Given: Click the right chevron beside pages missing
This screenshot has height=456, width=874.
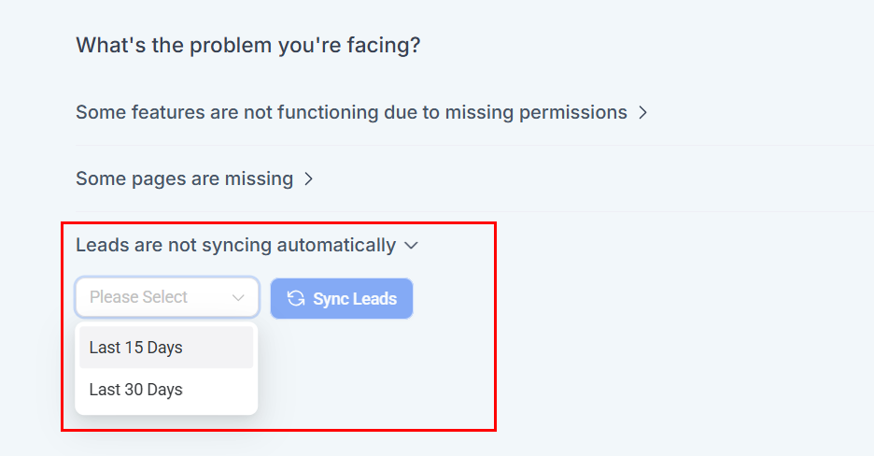Looking at the screenshot, I should click(308, 178).
